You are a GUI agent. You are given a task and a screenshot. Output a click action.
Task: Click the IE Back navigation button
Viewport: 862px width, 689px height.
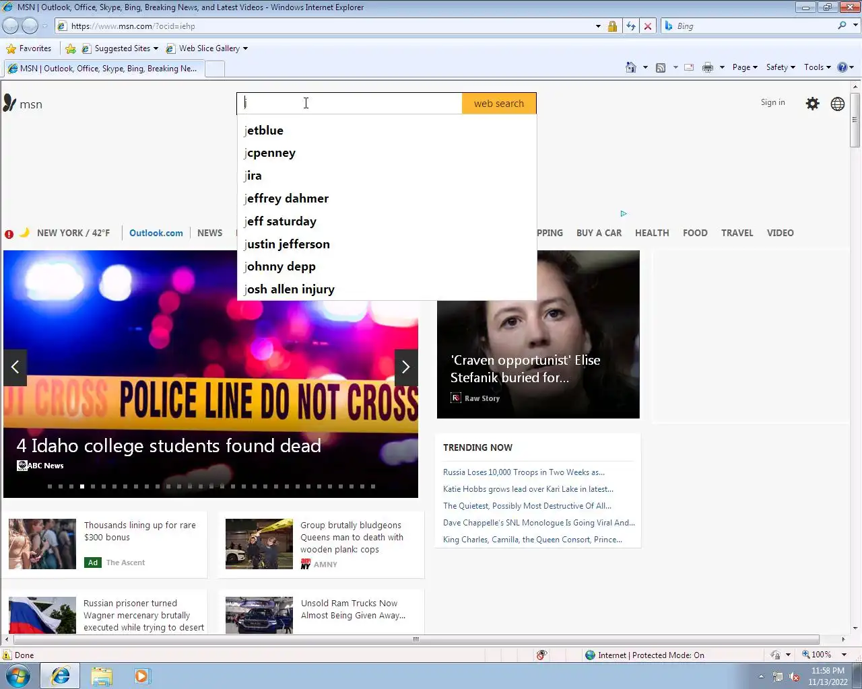pos(11,26)
